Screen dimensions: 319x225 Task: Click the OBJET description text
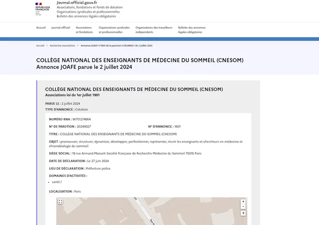(x=146, y=144)
